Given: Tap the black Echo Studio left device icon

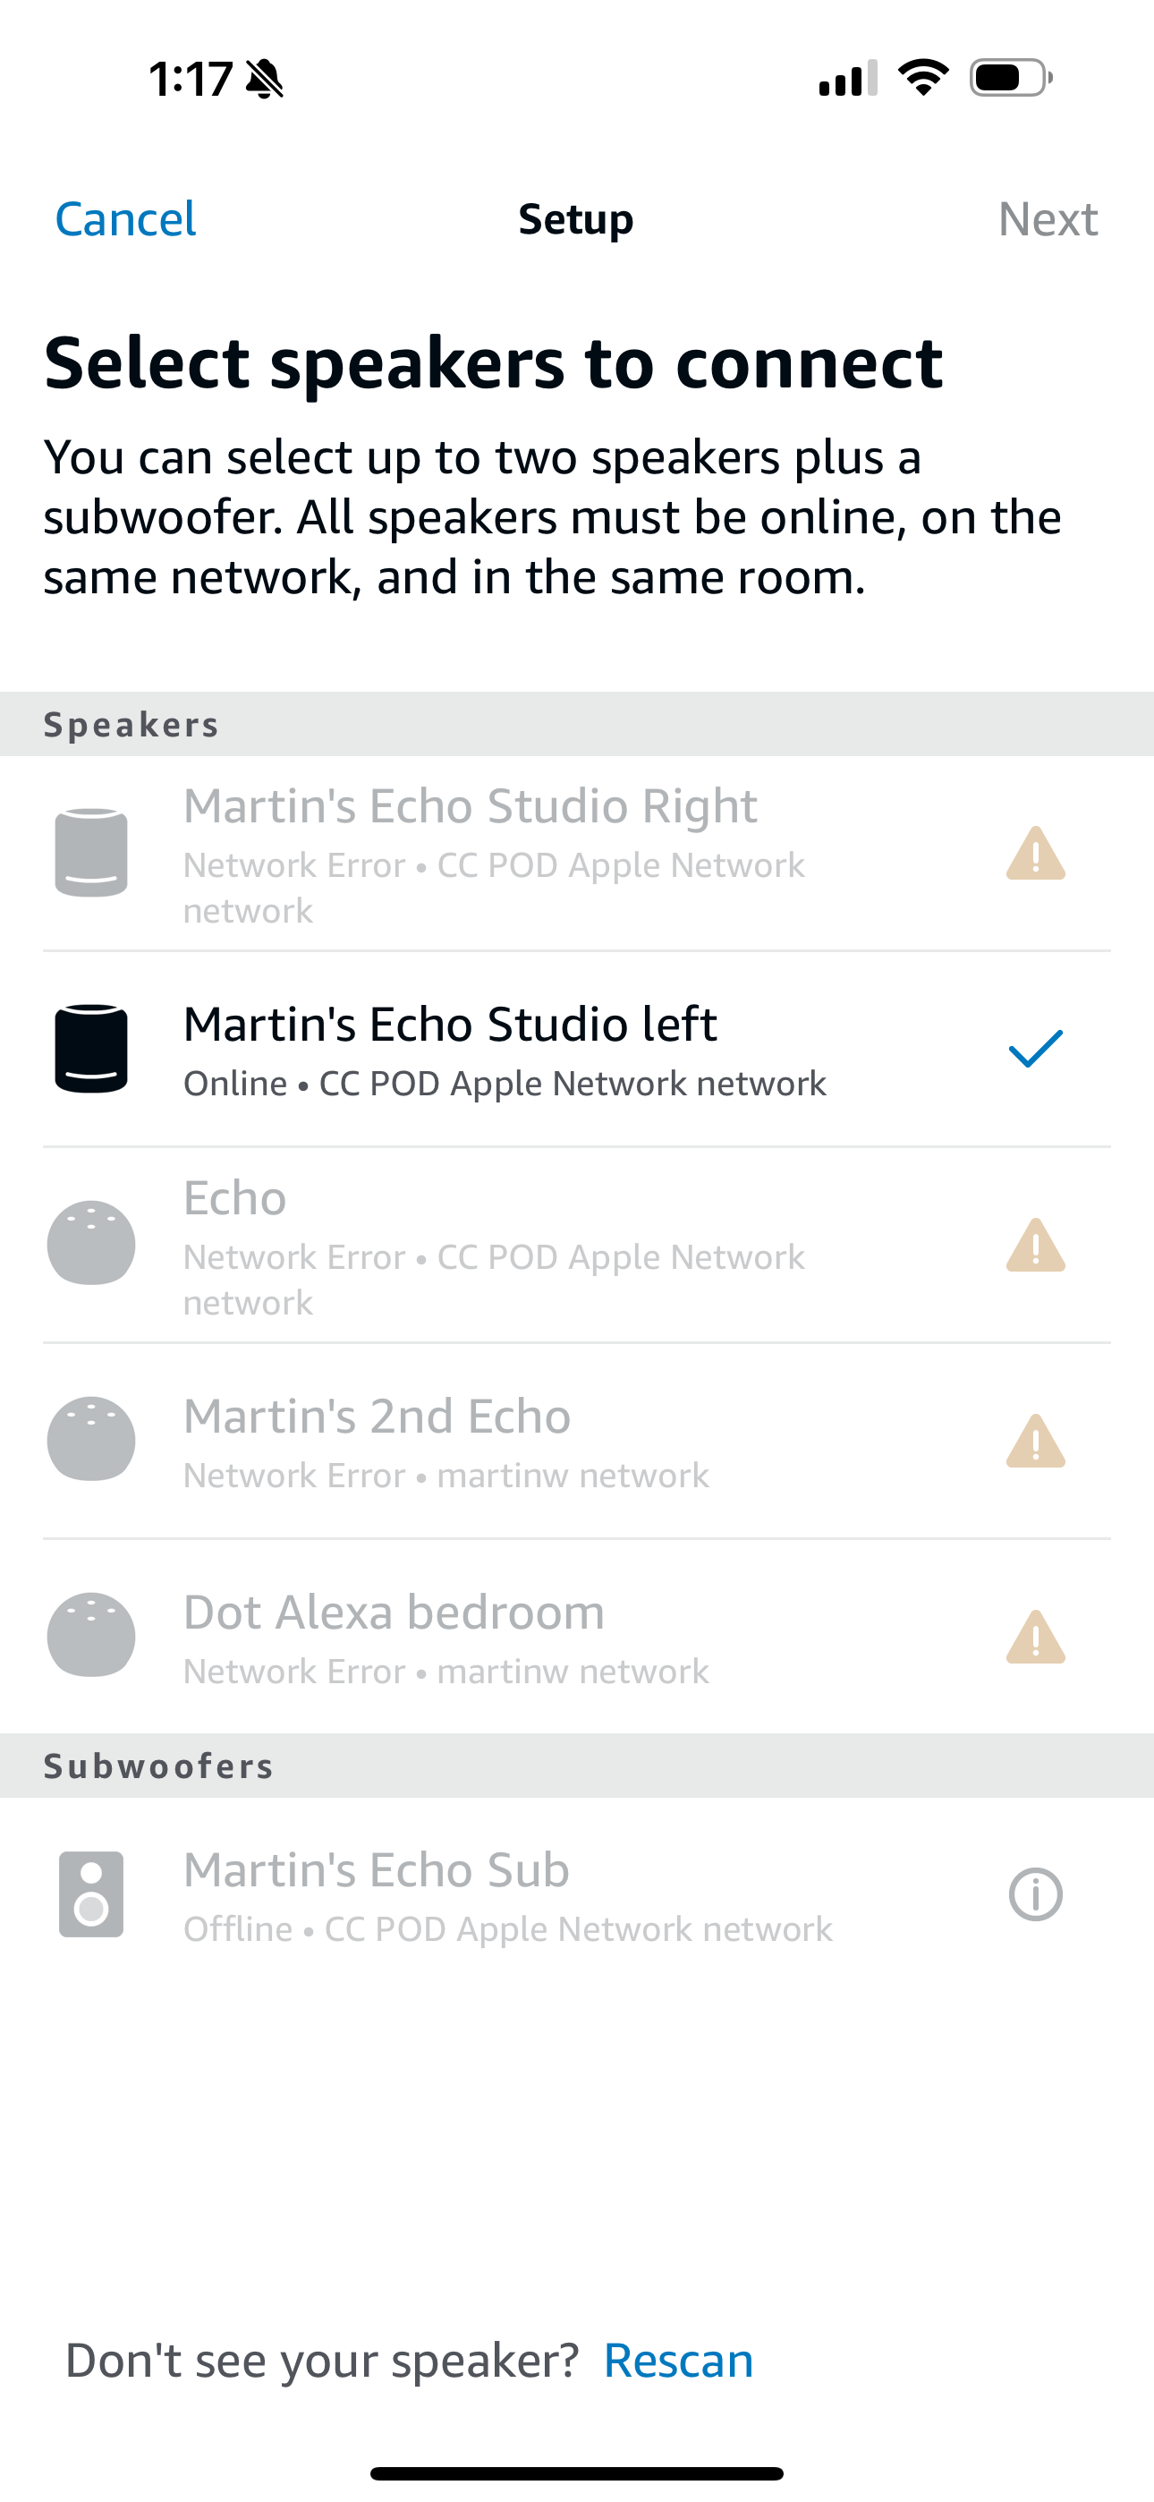Looking at the screenshot, I should [x=91, y=1049].
